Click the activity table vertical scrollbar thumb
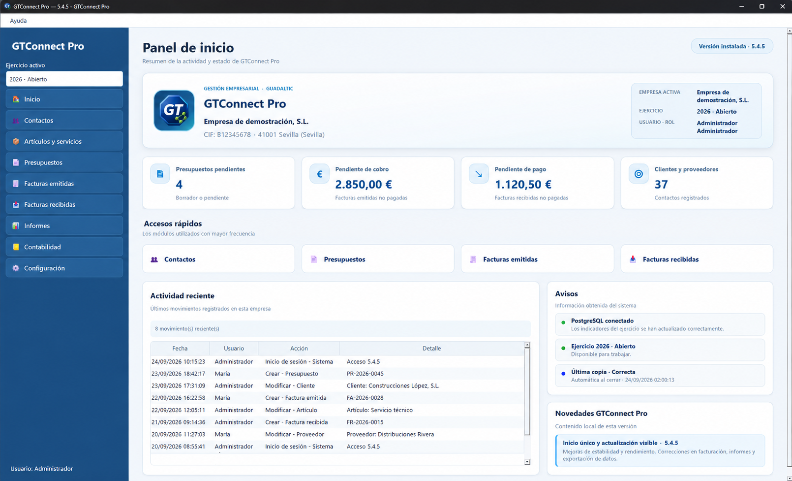The width and height of the screenshot is (792, 481). point(527,392)
